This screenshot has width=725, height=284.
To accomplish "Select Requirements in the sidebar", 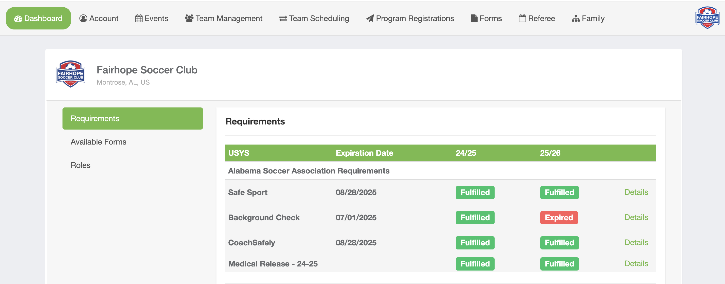I will coord(133,118).
